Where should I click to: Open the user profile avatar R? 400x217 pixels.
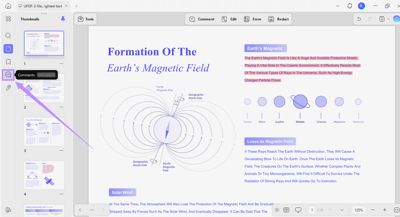361,6
